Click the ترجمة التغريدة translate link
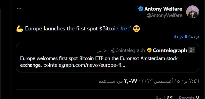The image size is (205, 99). 187,37
